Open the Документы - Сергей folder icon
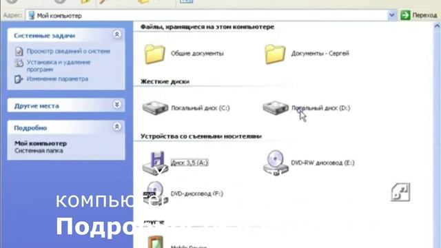This screenshot has height=248, width=441. click(275, 54)
